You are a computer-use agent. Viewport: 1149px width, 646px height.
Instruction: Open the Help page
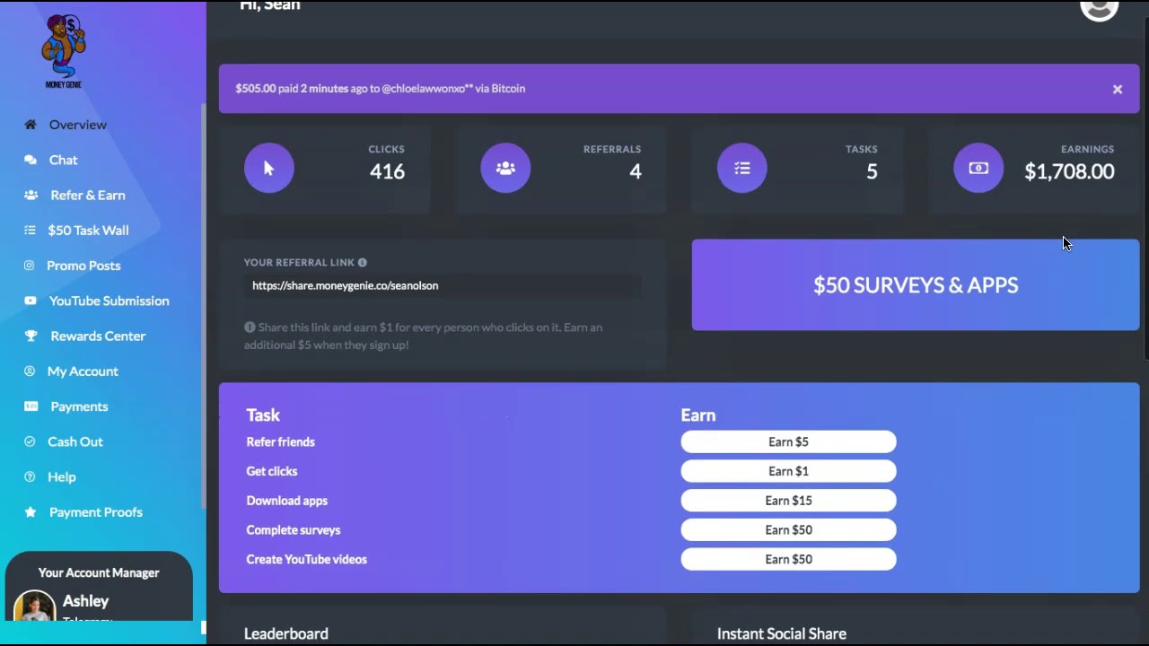[61, 476]
